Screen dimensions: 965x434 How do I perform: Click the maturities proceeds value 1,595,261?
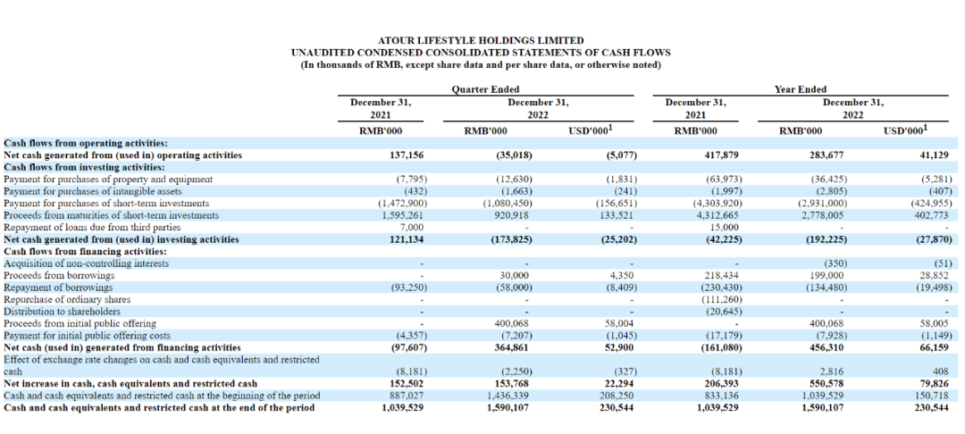point(404,215)
